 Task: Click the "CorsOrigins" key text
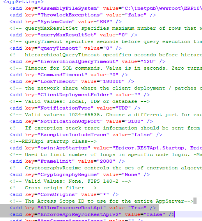[58, 194]
